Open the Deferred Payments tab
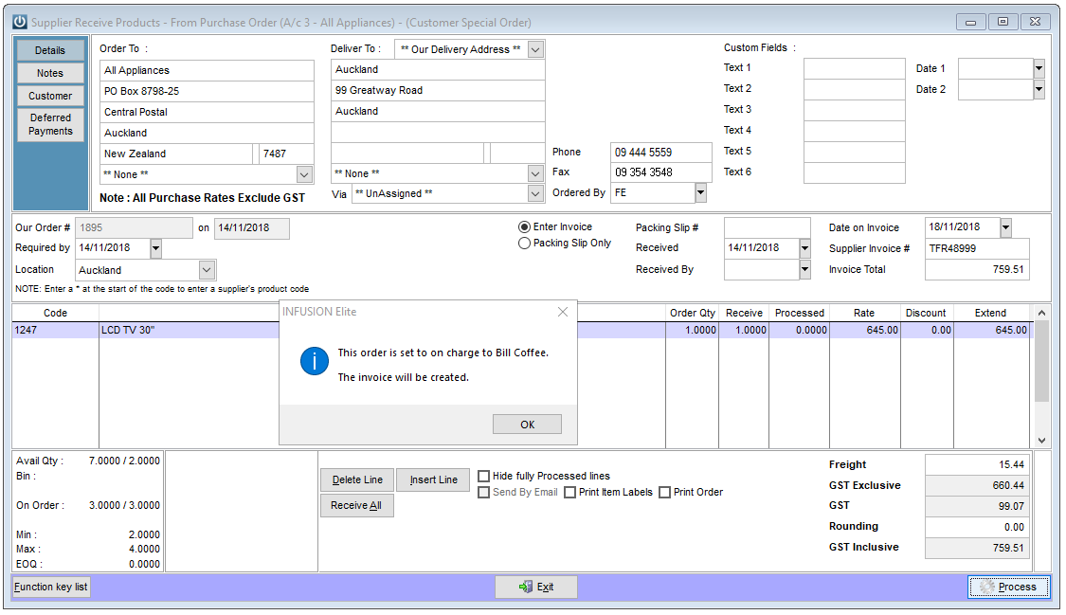This screenshot has width=1066, height=615. tap(50, 124)
